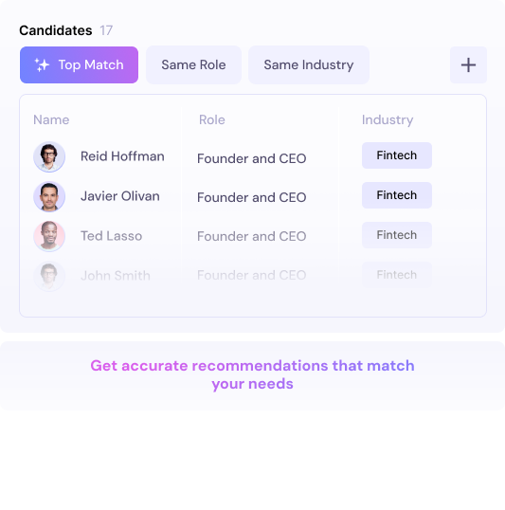Screen dimensions: 505x510
Task: Click the sparkle icon on Top Match
Action: (42, 65)
